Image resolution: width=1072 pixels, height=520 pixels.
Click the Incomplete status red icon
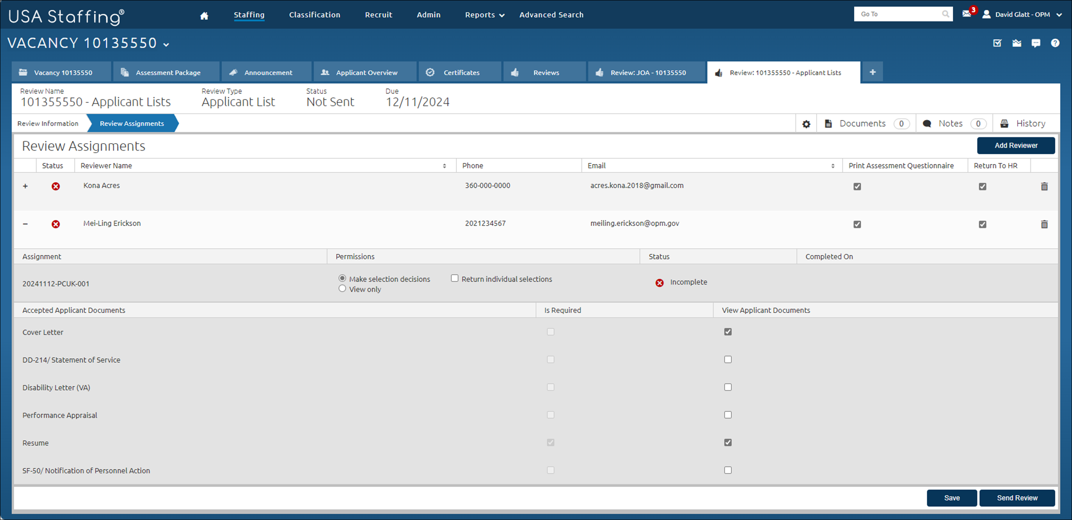(x=659, y=283)
